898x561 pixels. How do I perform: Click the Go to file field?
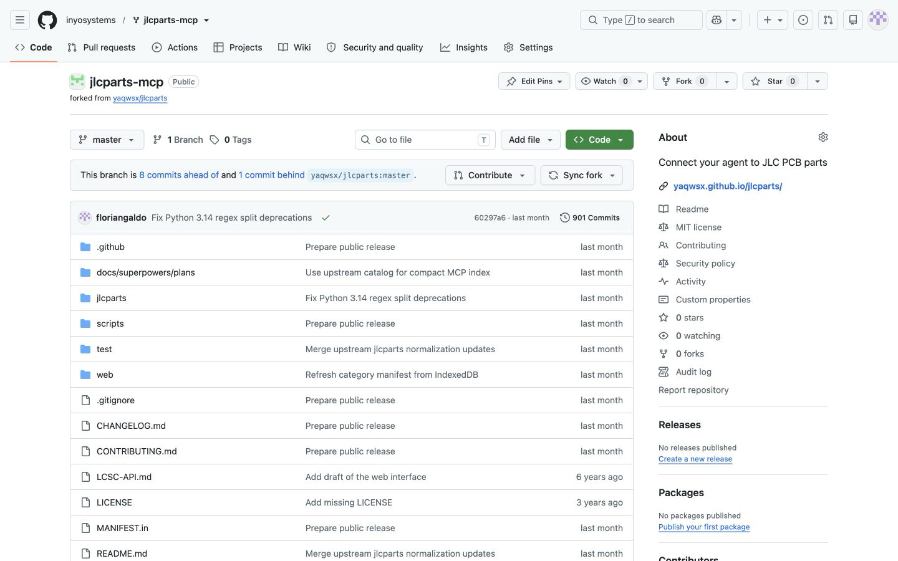(x=425, y=140)
